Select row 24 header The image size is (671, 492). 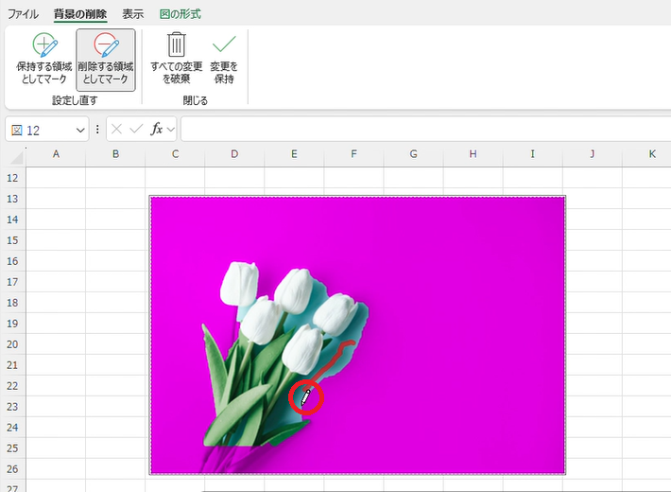[13, 428]
